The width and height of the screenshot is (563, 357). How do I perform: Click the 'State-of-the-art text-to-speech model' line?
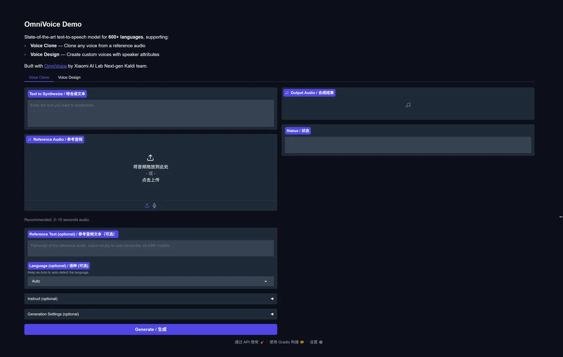click(x=97, y=37)
